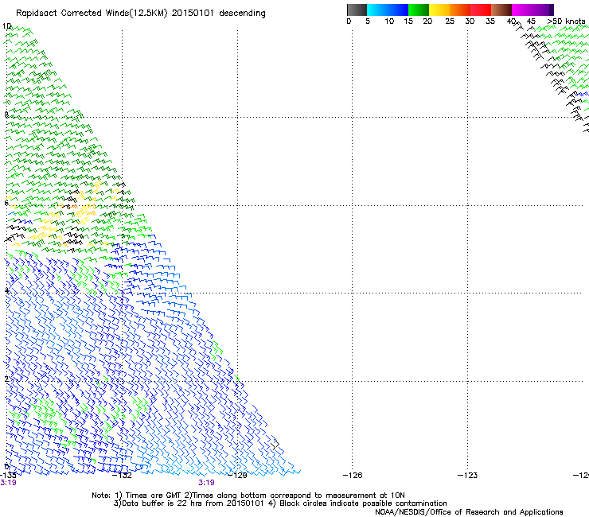Click the longitude label '-132'
This screenshot has width=589, height=517.
(x=122, y=476)
